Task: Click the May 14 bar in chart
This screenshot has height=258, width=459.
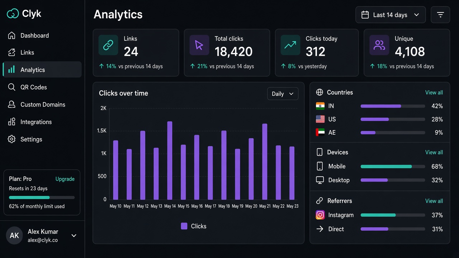Action: click(170, 161)
